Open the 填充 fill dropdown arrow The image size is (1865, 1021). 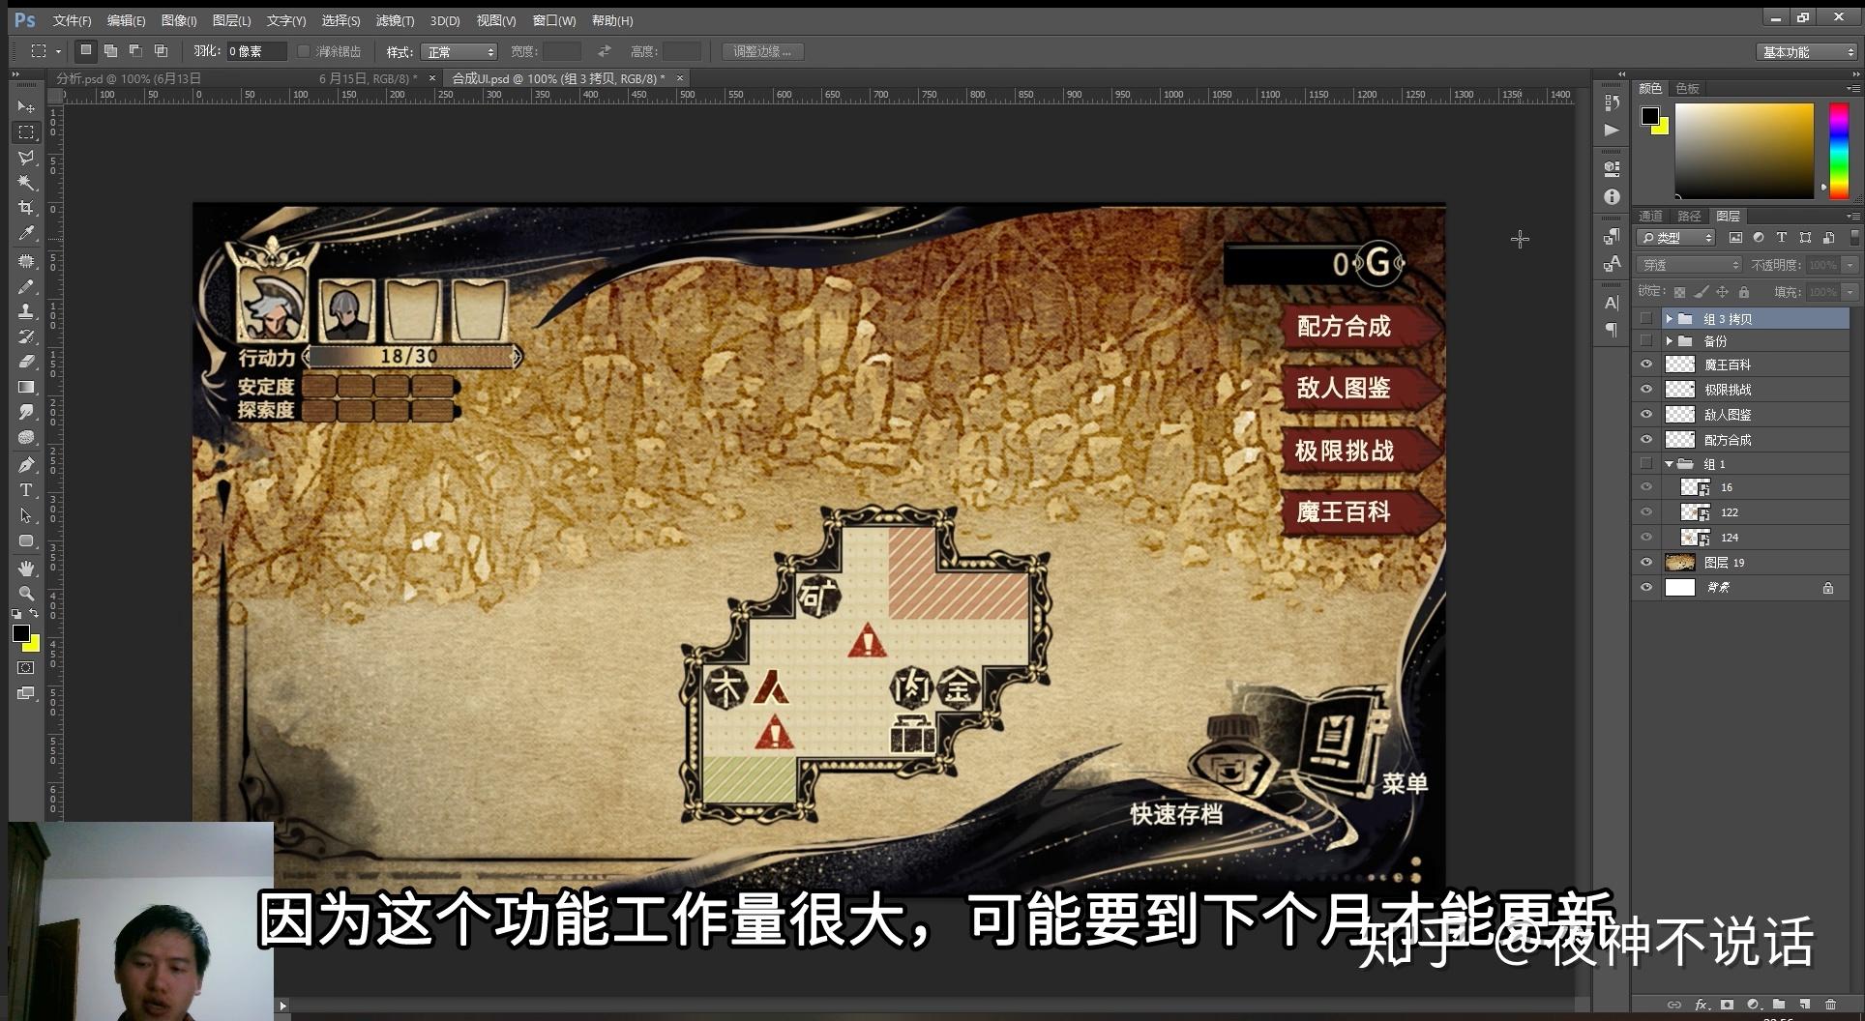pos(1850,292)
